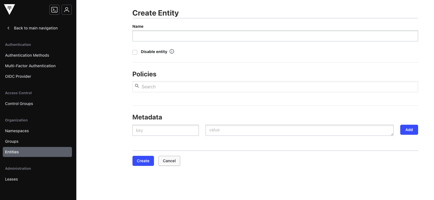
Task: Open the console terminal icon
Action: pos(54,10)
